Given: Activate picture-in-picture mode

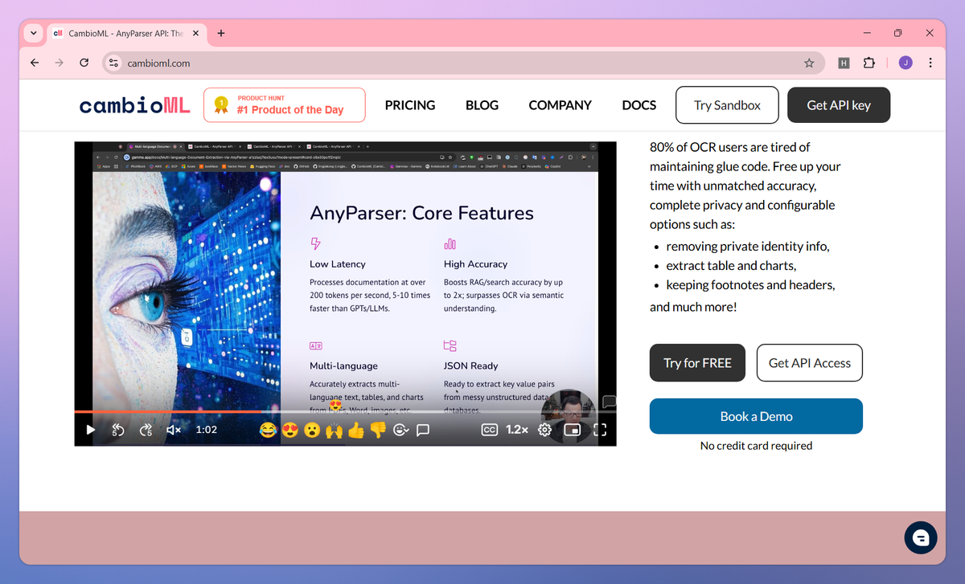Looking at the screenshot, I should coord(572,430).
